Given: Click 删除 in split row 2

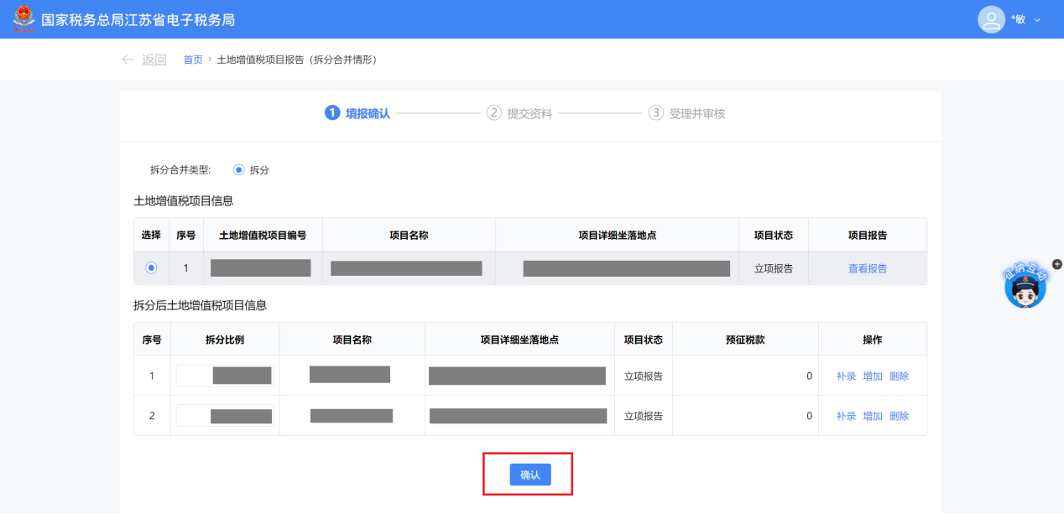Looking at the screenshot, I should [x=899, y=416].
